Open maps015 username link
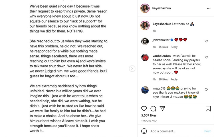This screenshot has width=214, height=137. [159, 88]
